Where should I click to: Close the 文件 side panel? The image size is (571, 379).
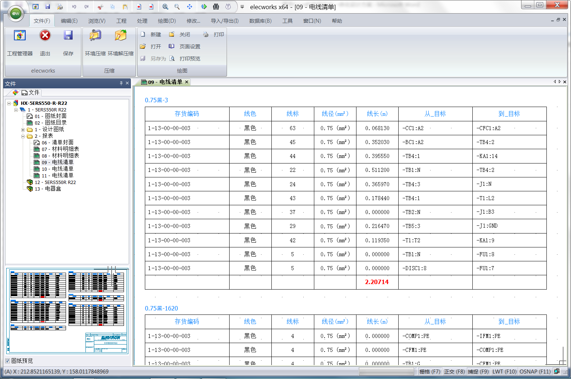(x=127, y=83)
